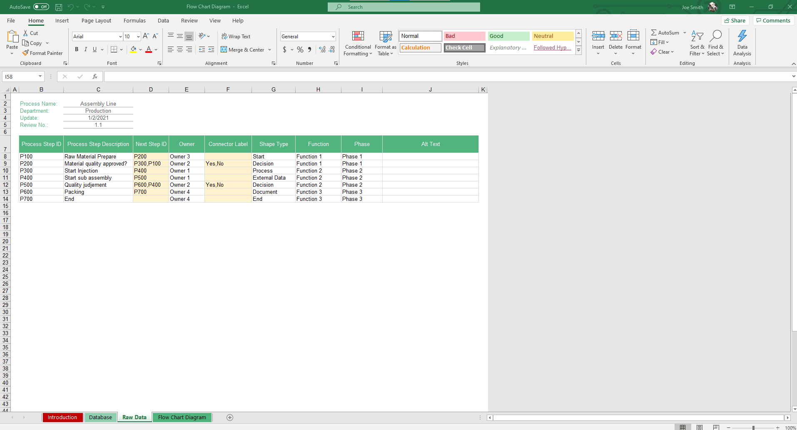Switch to Page Layout view in status bar

[700, 427]
